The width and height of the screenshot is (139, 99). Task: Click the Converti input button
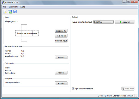(x=61, y=41)
